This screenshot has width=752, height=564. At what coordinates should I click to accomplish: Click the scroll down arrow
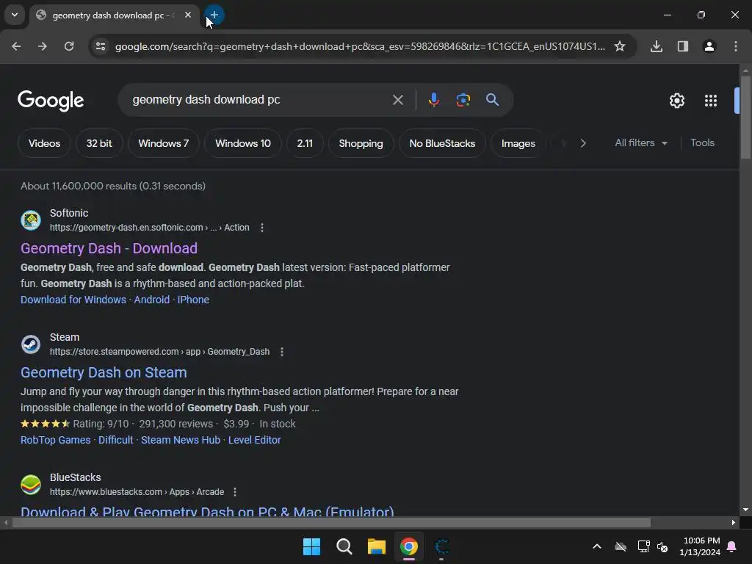(746, 510)
